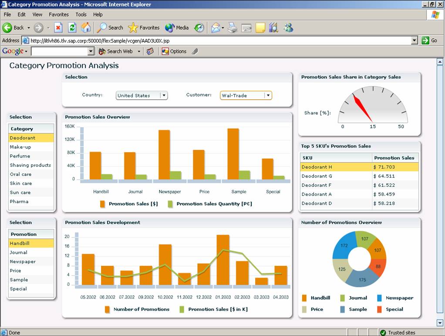Expand the Customer Wal-Trade dropdown
The height and width of the screenshot is (336, 445).
[268, 95]
